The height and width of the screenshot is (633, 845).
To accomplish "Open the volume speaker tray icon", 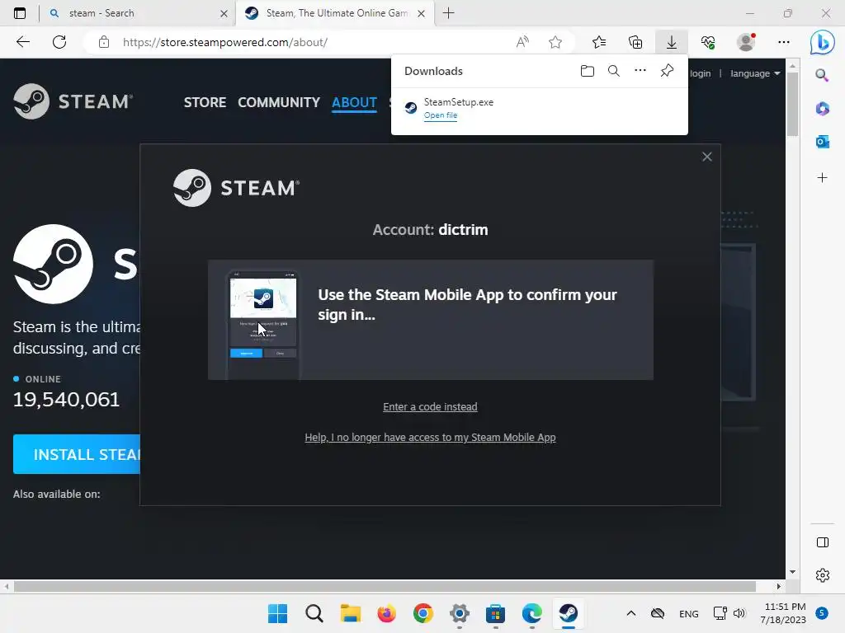I will point(739,613).
